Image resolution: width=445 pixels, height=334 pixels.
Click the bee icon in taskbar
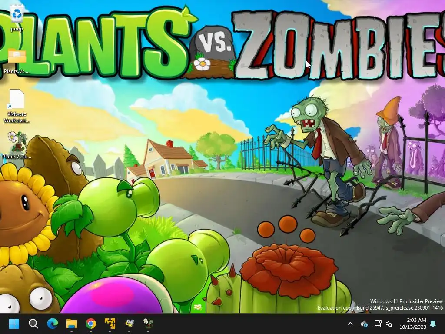pos(129,324)
